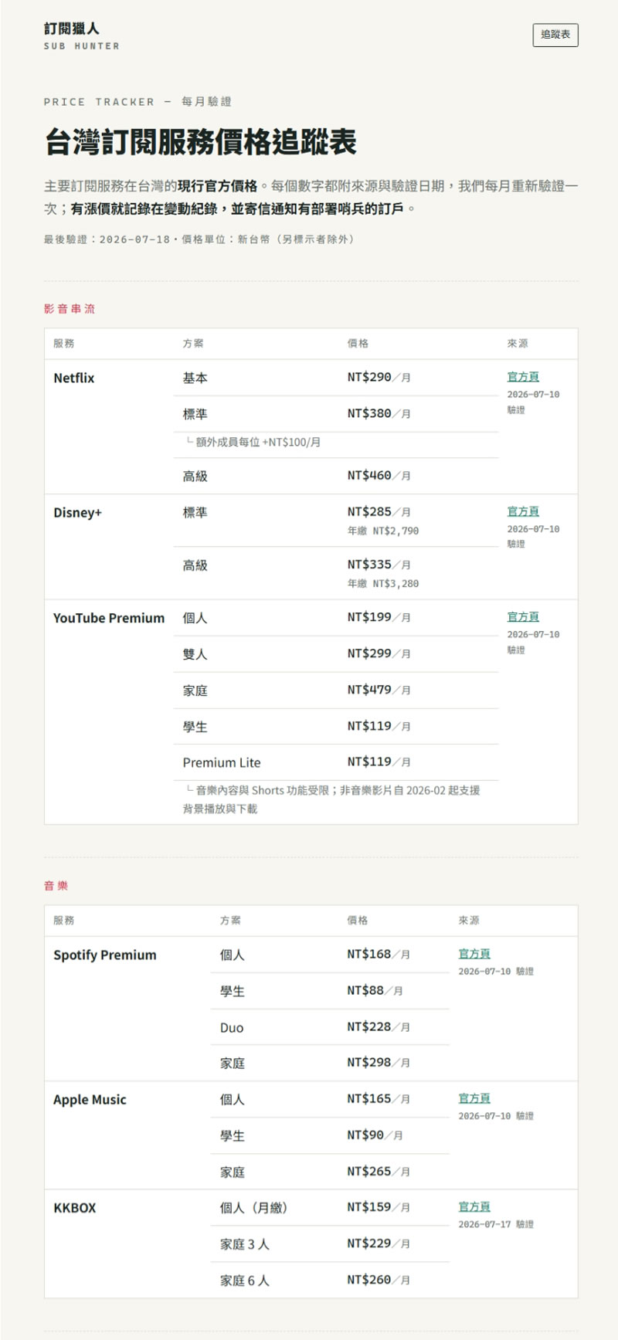Open YouTube Premium 官方頁 source link

523,616
